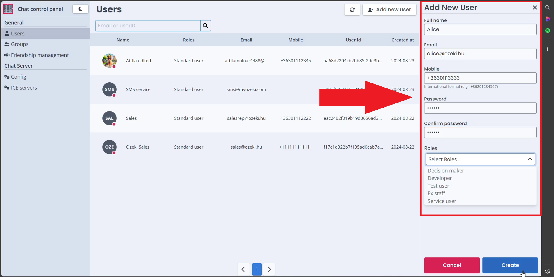Click the Create button
The image size is (554, 277).
(x=510, y=265)
